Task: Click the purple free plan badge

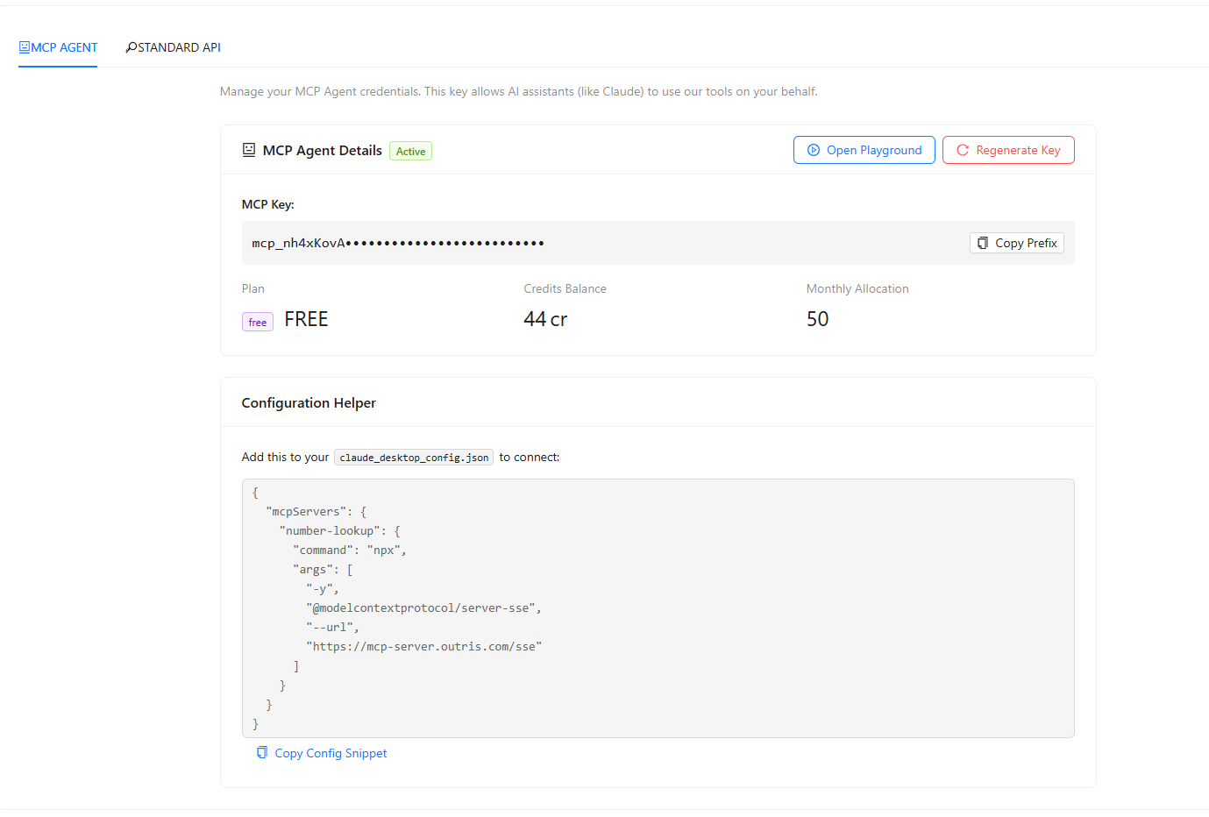Action: pyautogui.click(x=257, y=321)
